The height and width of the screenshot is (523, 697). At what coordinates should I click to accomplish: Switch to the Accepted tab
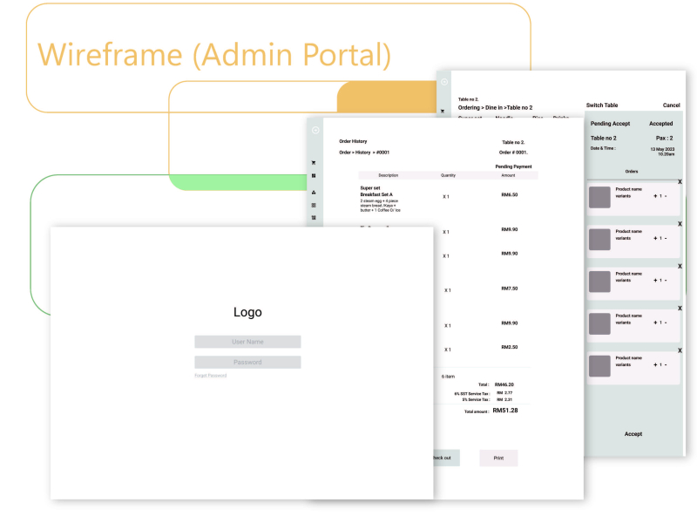pyautogui.click(x=660, y=124)
